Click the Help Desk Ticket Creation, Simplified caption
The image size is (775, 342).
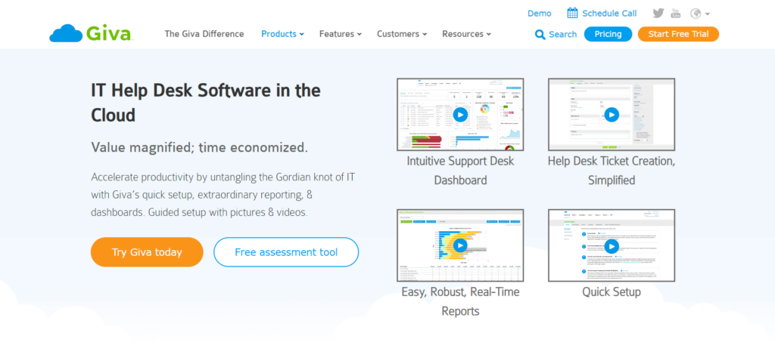coord(612,171)
